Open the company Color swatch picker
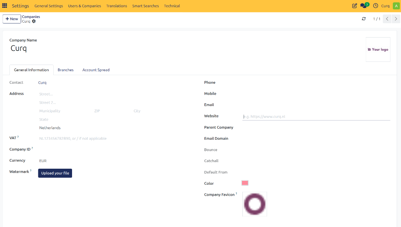This screenshot has height=227, width=401. click(x=245, y=183)
